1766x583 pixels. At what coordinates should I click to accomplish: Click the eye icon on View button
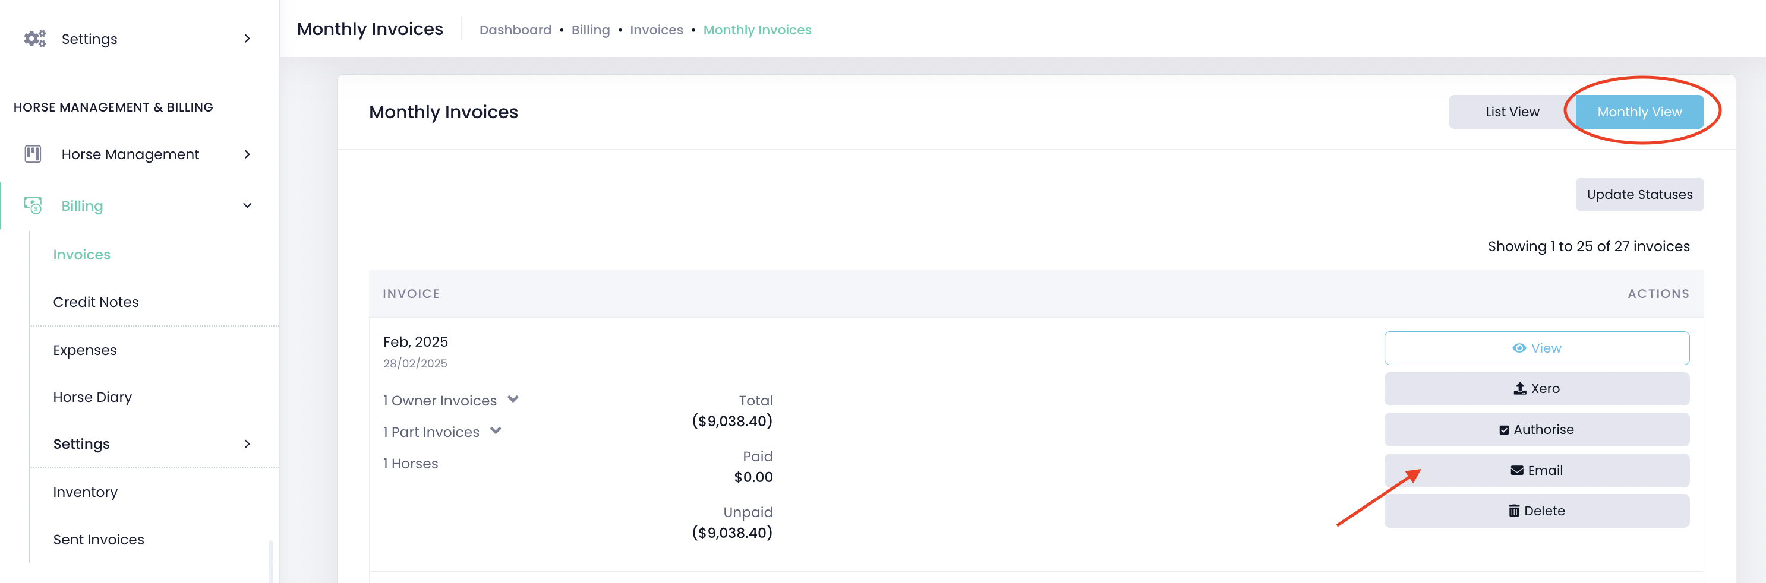(1519, 348)
